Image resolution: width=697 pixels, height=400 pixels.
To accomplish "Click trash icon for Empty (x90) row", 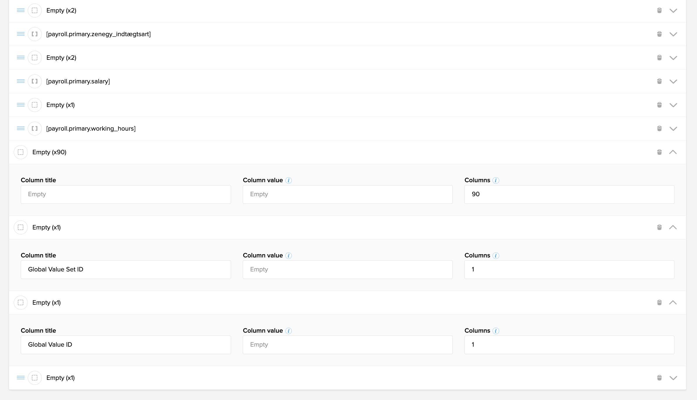I will point(659,152).
